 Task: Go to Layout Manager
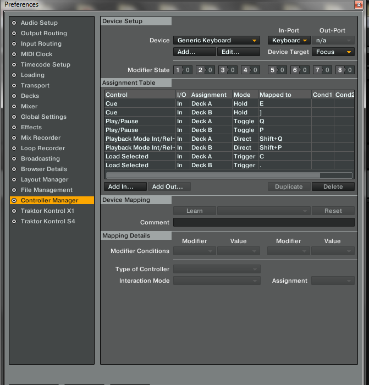click(x=45, y=179)
